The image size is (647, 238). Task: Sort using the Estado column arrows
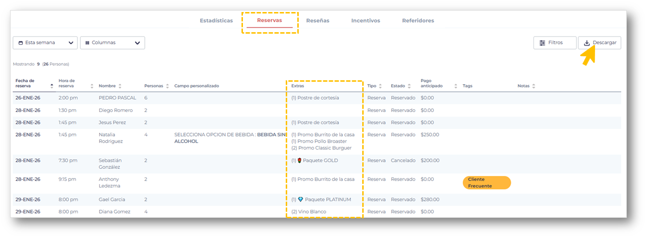(409, 86)
